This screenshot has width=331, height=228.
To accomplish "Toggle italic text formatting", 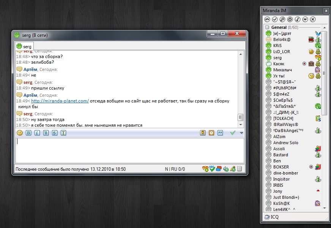I will (x=37, y=133).
